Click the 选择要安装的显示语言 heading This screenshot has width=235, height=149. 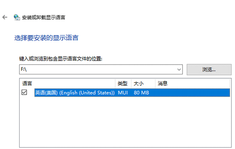46,38
